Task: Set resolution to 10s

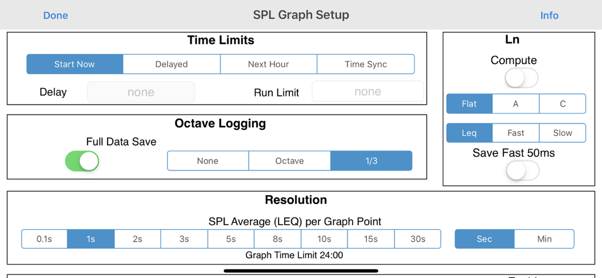Action: 324,239
